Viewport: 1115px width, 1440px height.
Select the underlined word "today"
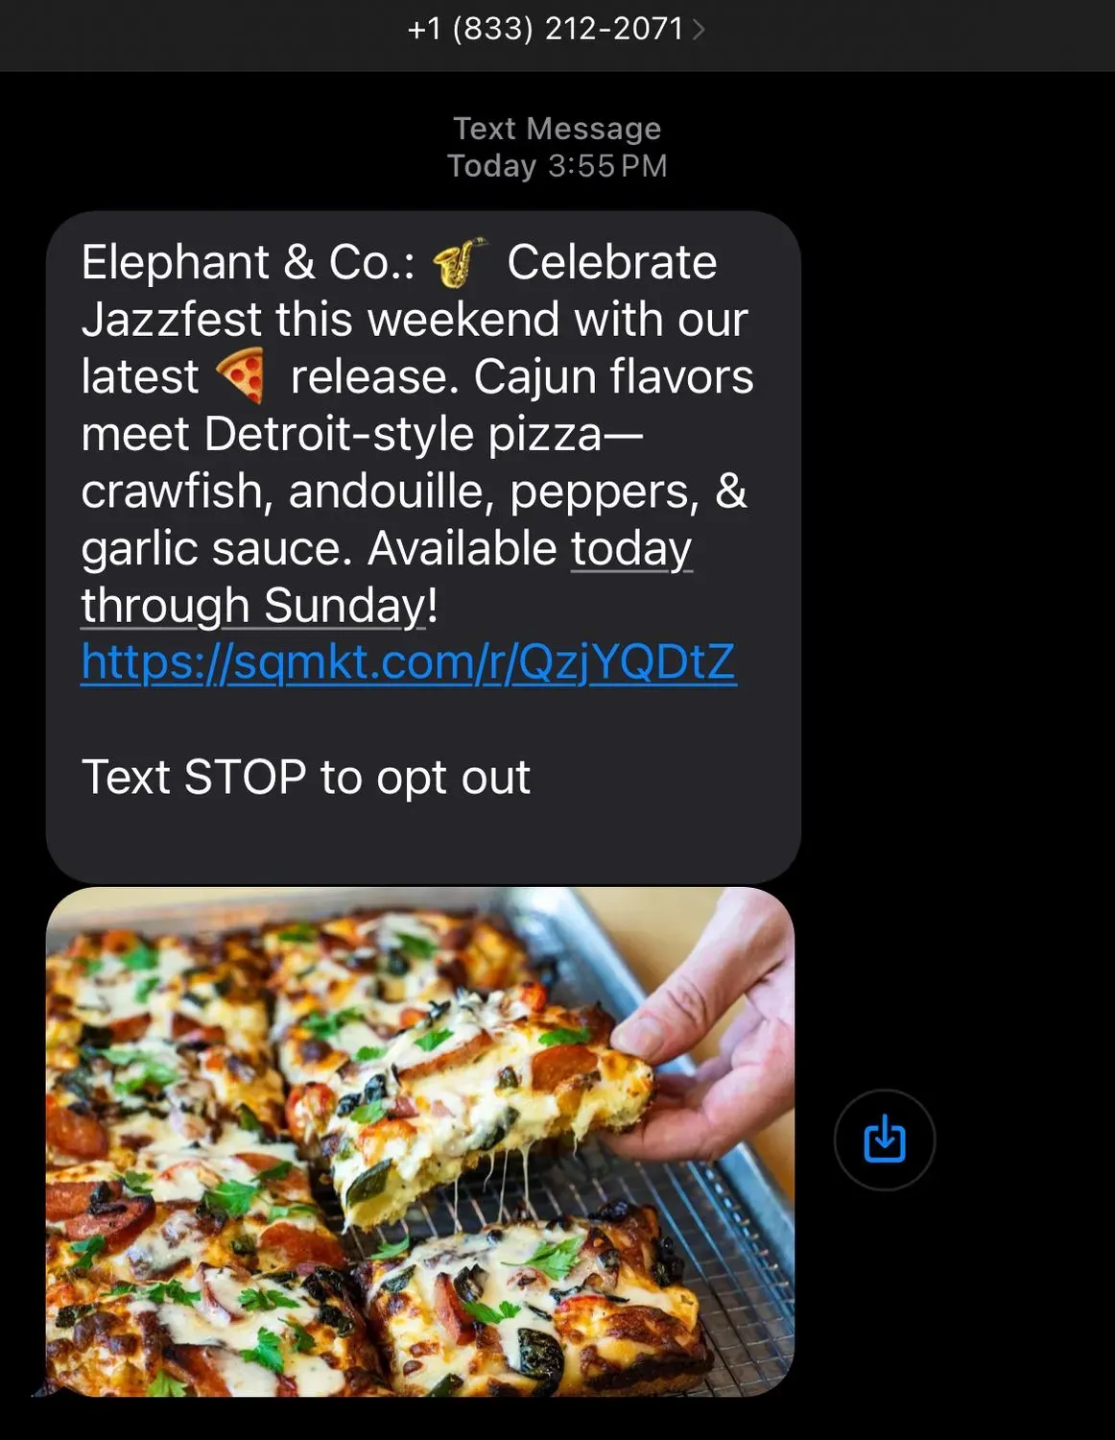(x=631, y=549)
